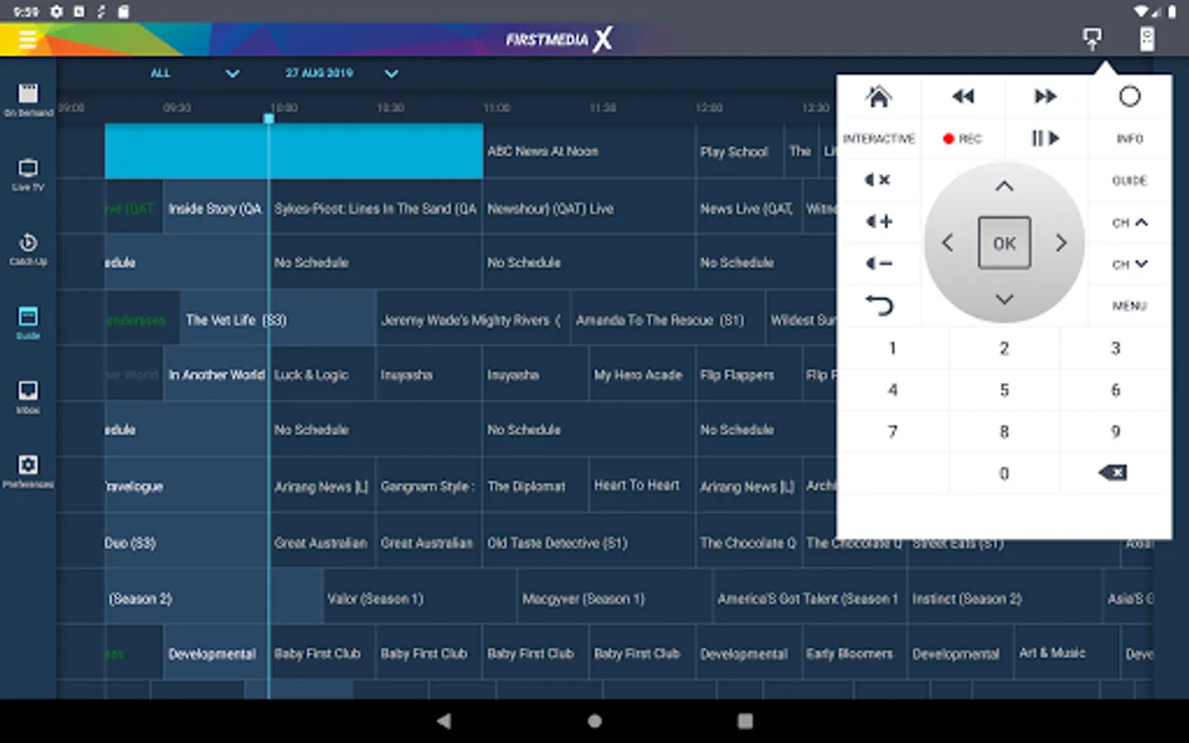Select Jeremy Wade's Mighty Rivers program
1189x743 pixels.
pyautogui.click(x=472, y=319)
